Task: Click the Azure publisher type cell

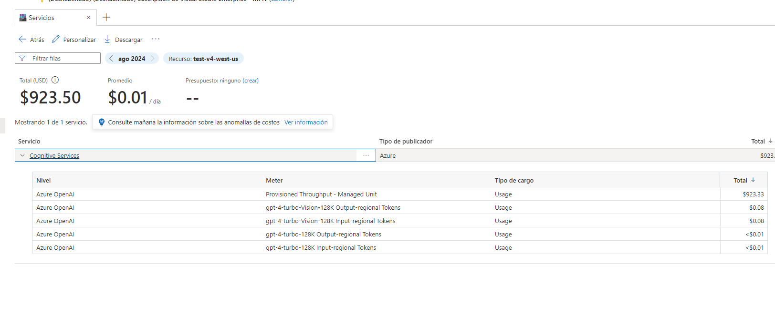Action: coord(387,156)
